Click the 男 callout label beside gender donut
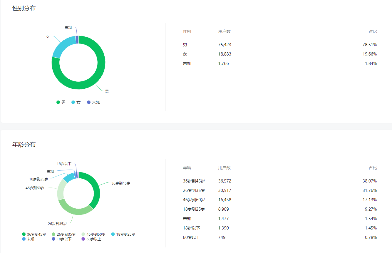Image resolution: width=392 pixels, height=253 pixels. pos(107,91)
